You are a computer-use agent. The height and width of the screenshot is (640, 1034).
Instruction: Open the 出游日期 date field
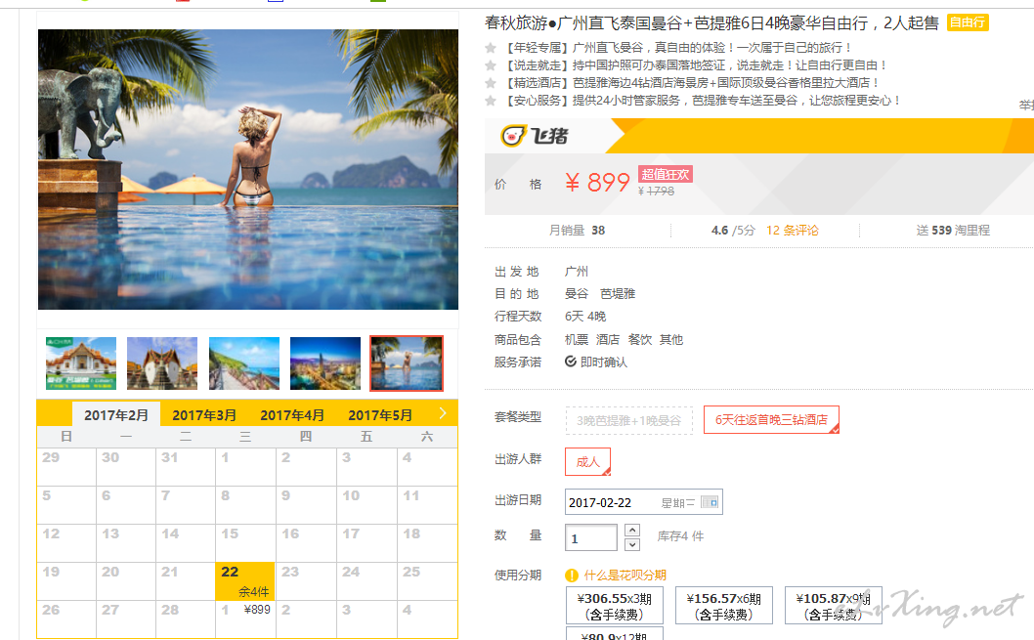coord(644,502)
